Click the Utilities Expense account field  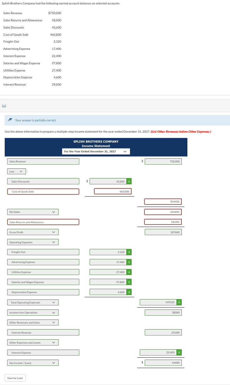pos(43,272)
